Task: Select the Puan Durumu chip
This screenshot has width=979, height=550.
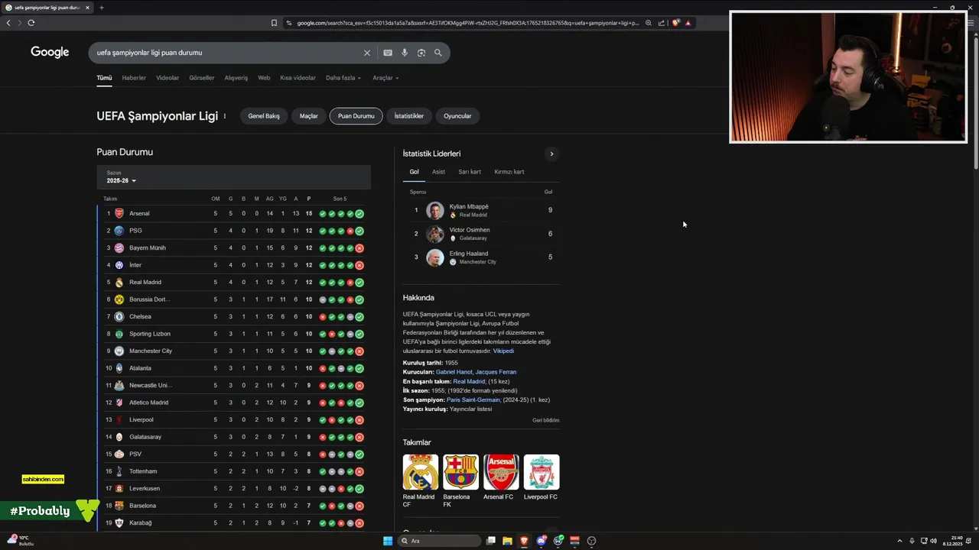Action: click(x=356, y=116)
